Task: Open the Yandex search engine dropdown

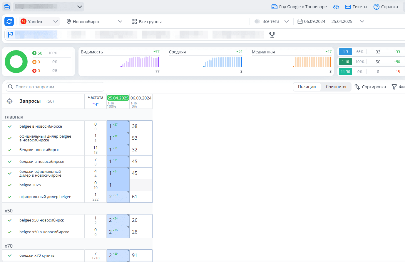Action: click(39, 21)
